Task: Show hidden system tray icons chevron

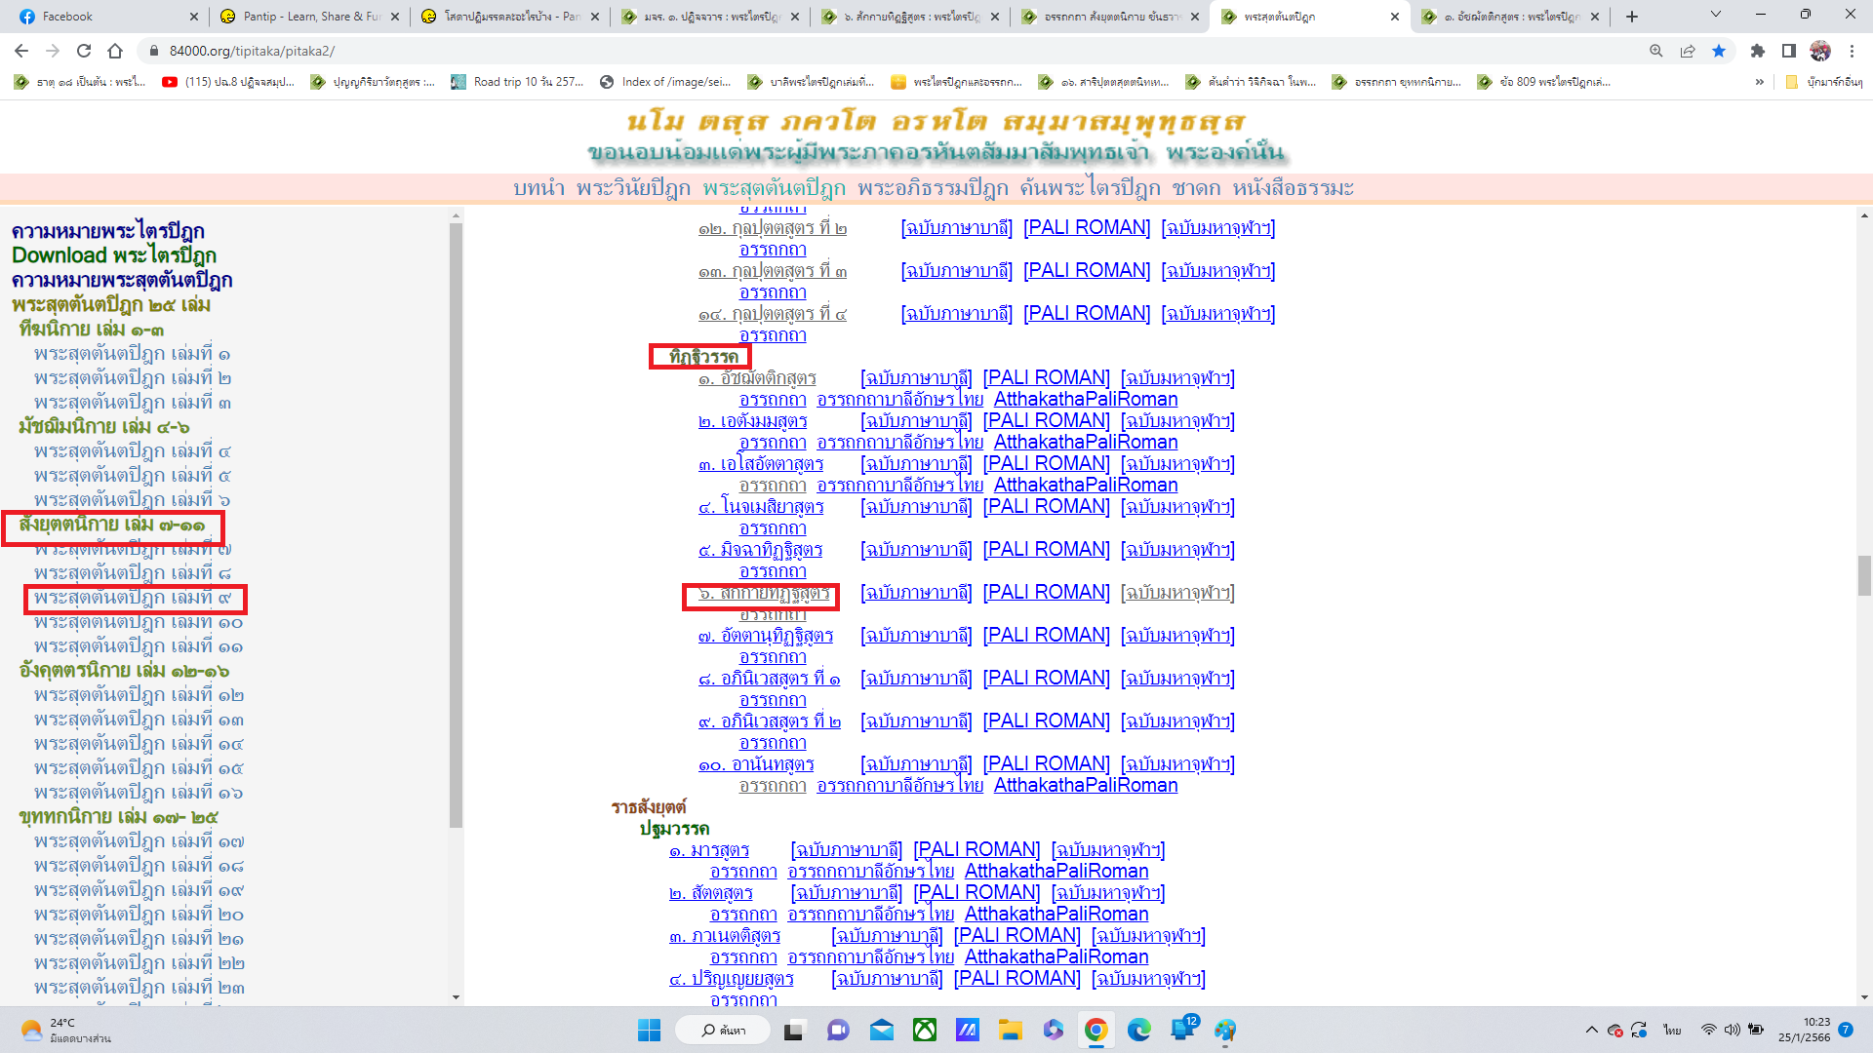Action: coord(1591,1030)
